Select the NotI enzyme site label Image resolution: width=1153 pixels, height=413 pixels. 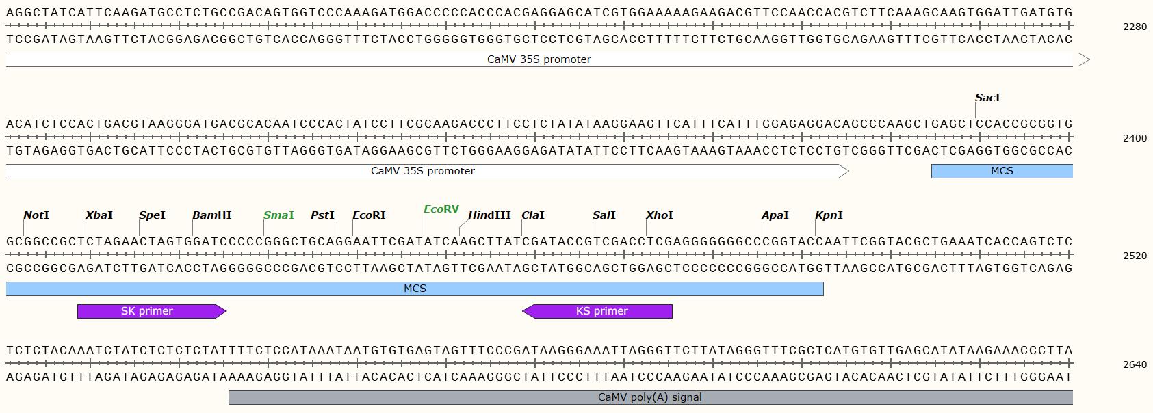pyautogui.click(x=36, y=215)
